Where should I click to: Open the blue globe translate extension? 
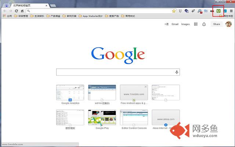click(x=187, y=11)
